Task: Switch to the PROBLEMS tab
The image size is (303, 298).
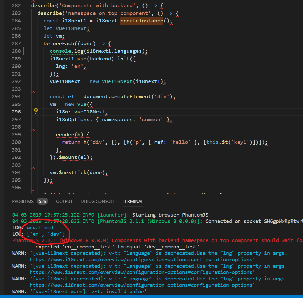Action: [x=23, y=201]
